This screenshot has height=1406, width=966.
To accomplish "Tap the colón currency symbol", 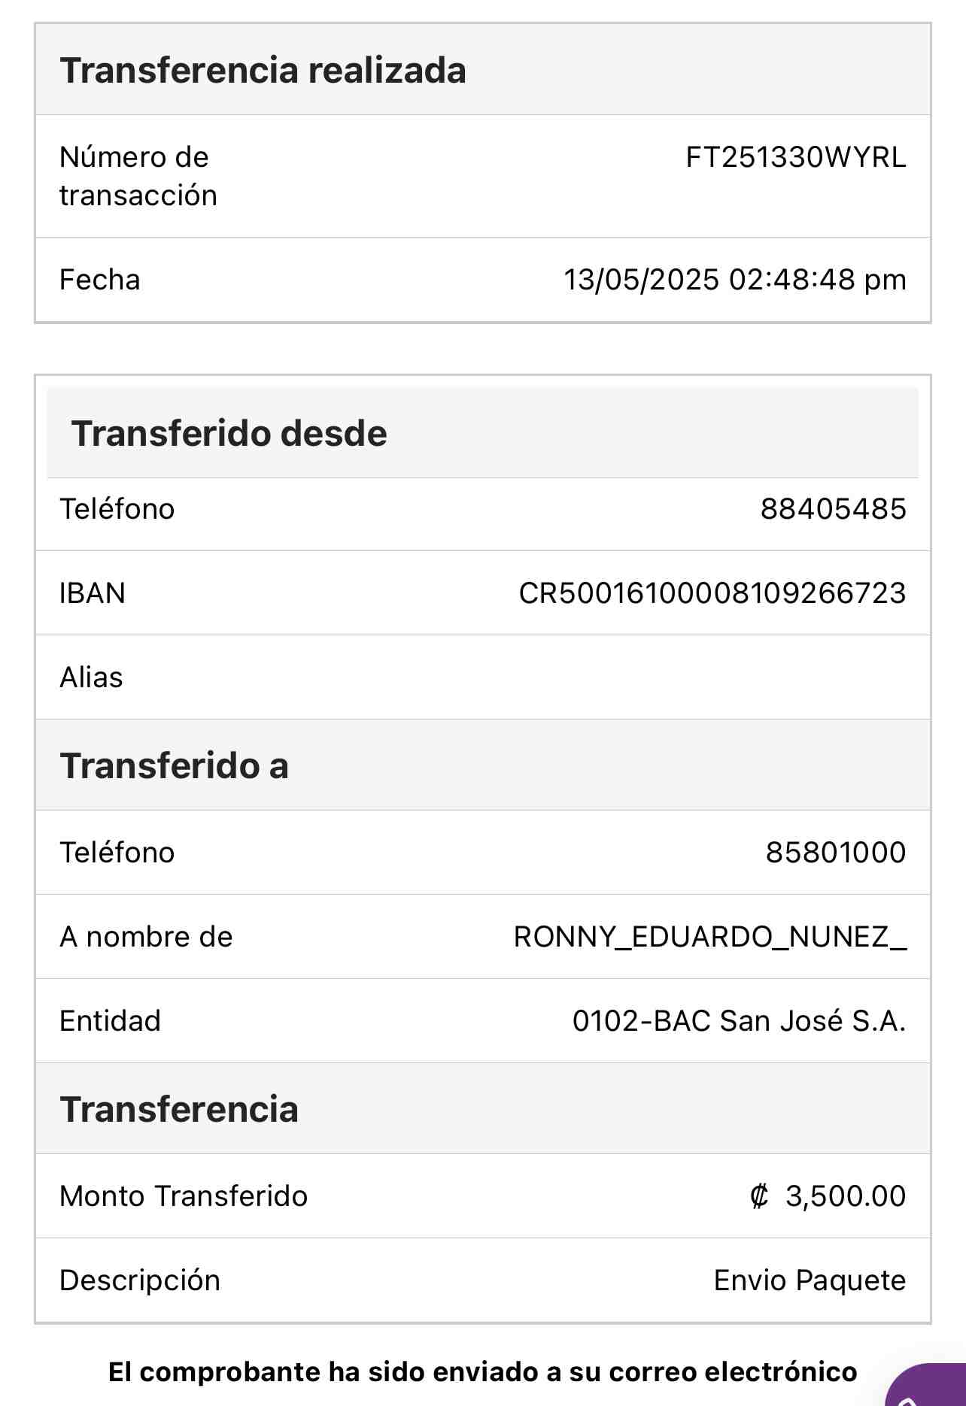I will click(759, 1196).
